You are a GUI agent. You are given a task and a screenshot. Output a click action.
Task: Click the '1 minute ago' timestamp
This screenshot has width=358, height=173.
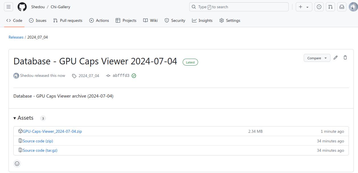(332, 131)
